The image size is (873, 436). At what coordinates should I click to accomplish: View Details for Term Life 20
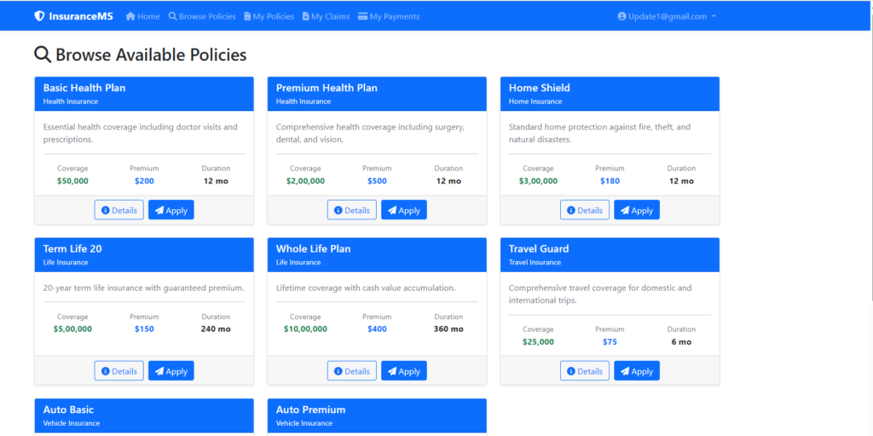[119, 371]
